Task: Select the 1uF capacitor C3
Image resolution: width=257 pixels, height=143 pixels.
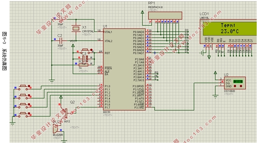Action: pyautogui.click(x=85, y=59)
